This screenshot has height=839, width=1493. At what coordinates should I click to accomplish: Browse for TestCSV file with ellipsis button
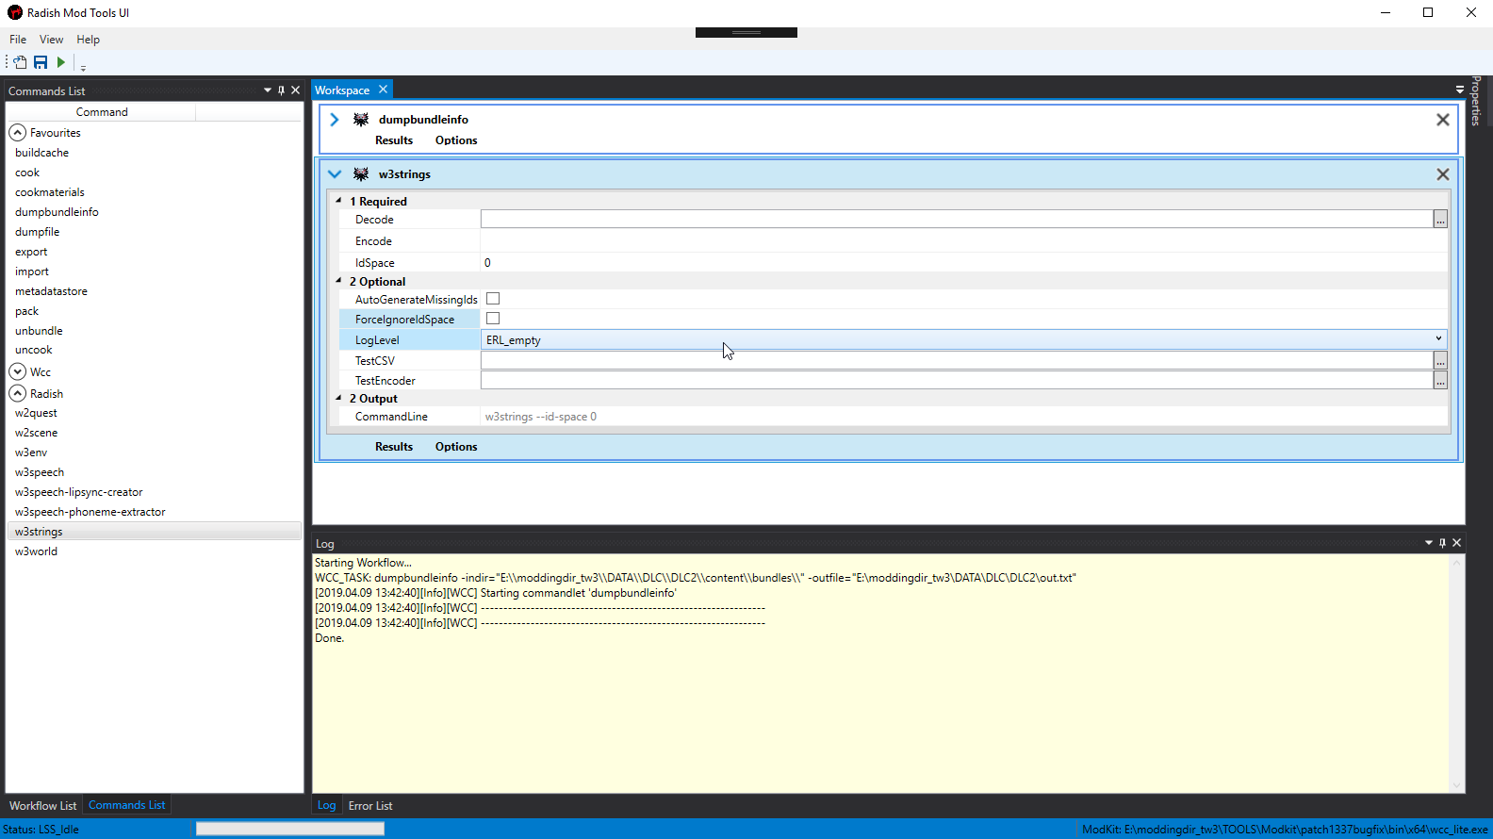1440,361
